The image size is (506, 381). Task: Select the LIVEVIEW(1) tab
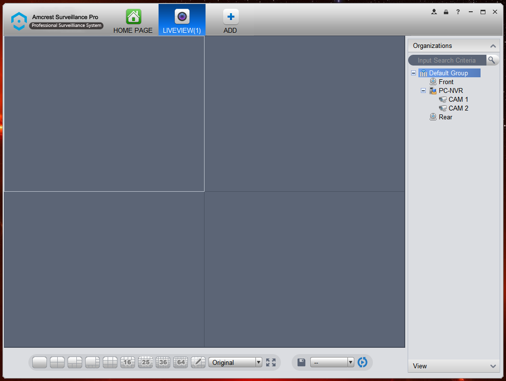tap(182, 20)
